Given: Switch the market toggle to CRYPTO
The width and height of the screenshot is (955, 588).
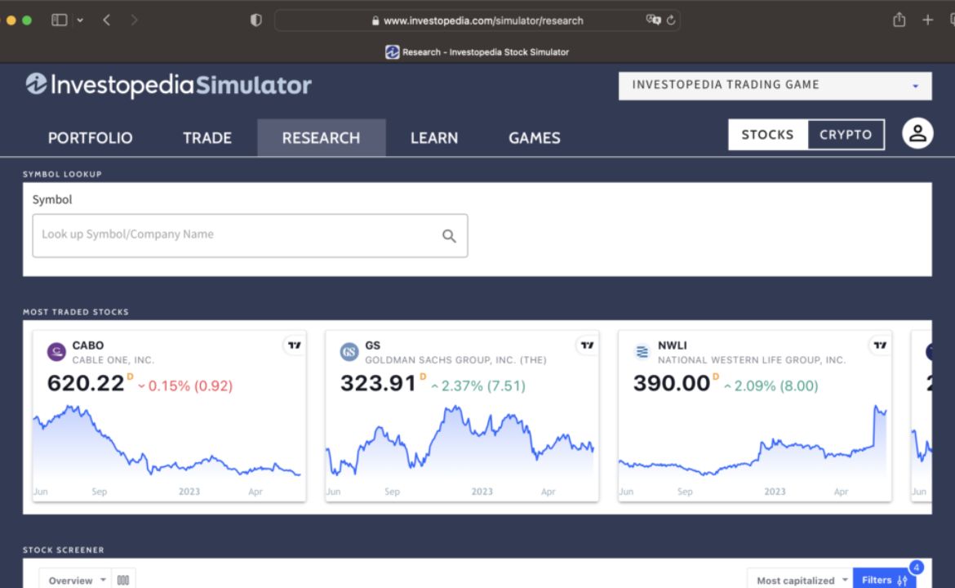Looking at the screenshot, I should (846, 134).
